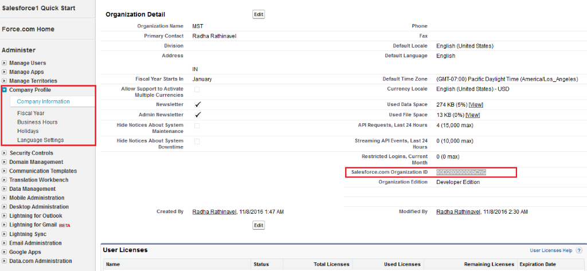
Task: Open User Licenses Help question mark icon
Action: point(579,250)
